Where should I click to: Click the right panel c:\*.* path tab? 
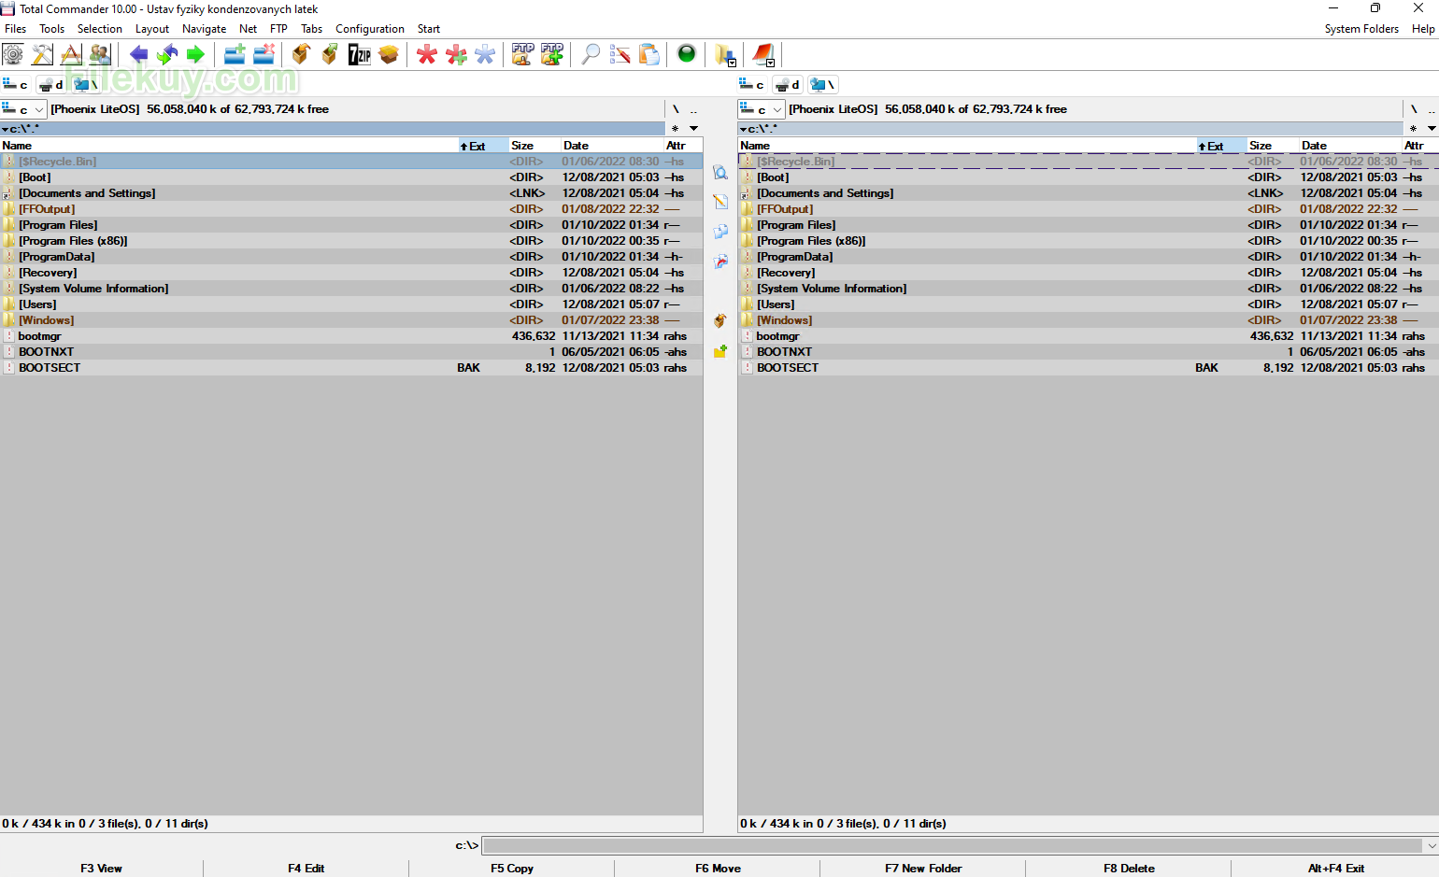(x=1071, y=128)
